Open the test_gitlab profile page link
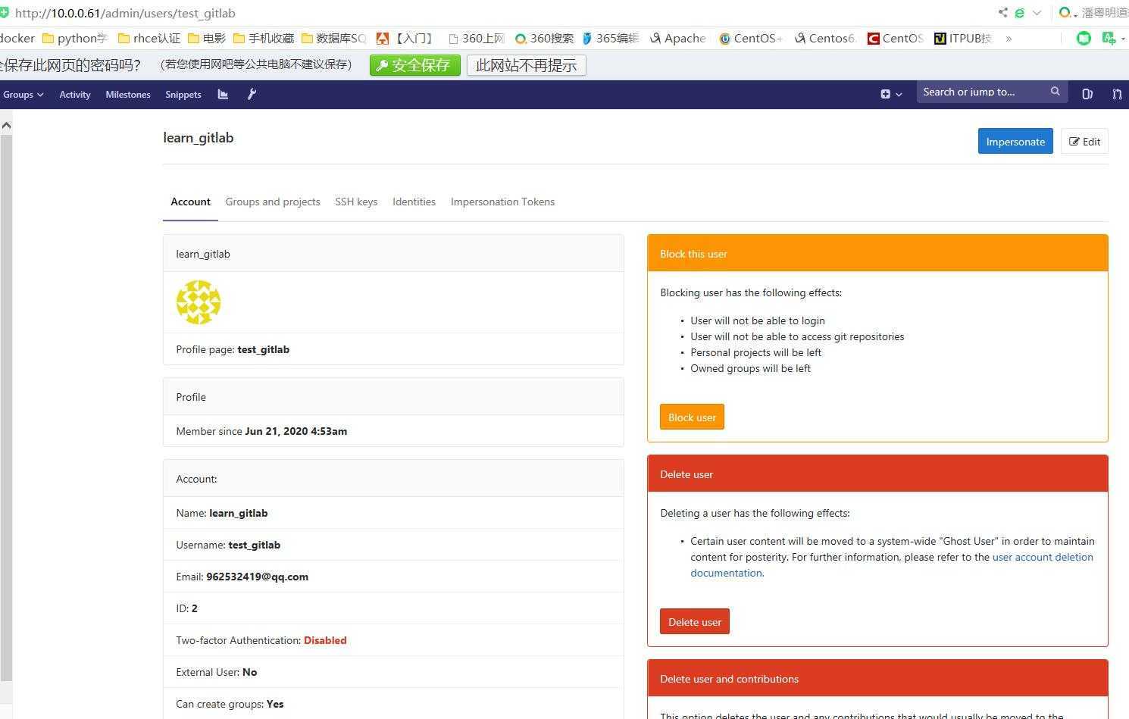The width and height of the screenshot is (1129, 719). (x=264, y=349)
